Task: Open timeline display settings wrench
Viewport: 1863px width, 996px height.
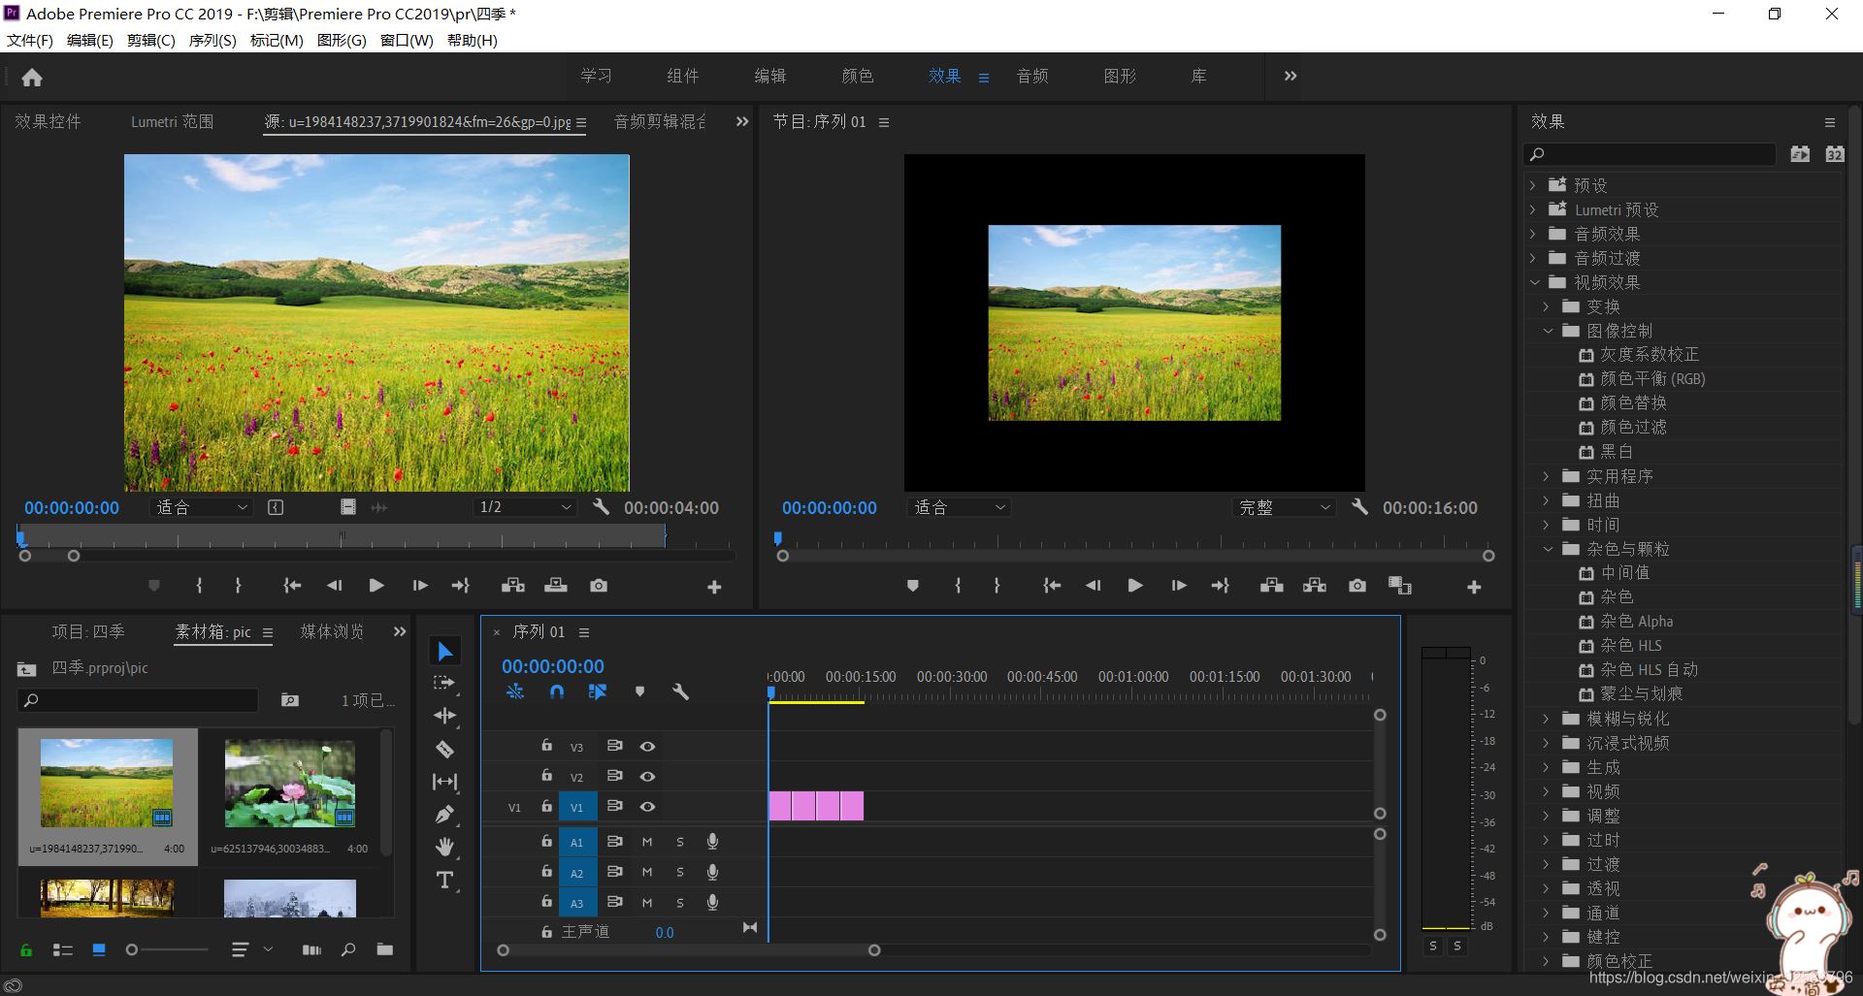Action: pos(680,691)
